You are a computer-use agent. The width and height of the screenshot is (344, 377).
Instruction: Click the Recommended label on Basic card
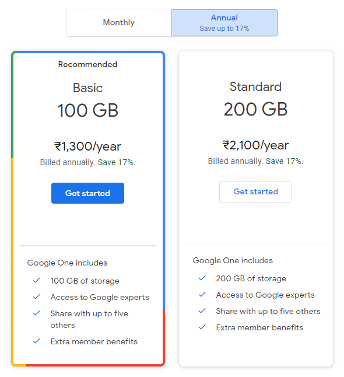coord(87,64)
